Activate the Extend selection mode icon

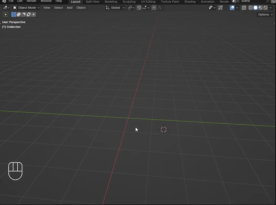point(19,14)
